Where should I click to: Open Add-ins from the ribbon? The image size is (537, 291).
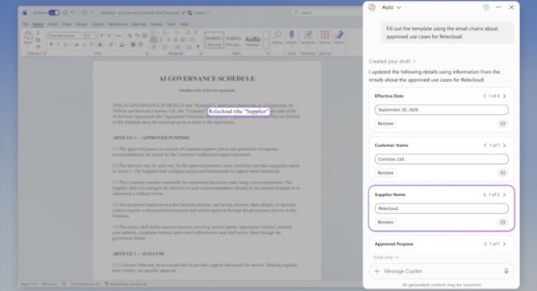325,38
